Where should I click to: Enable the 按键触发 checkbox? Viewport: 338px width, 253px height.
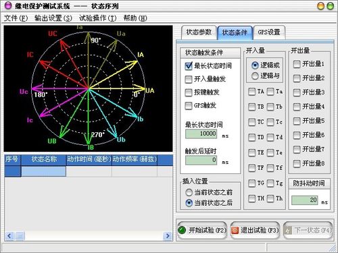coord(189,92)
